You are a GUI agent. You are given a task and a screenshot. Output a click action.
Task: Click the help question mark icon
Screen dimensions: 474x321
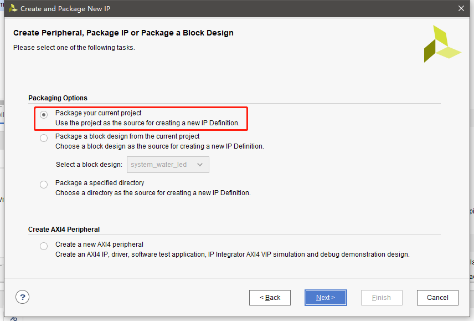(x=22, y=297)
